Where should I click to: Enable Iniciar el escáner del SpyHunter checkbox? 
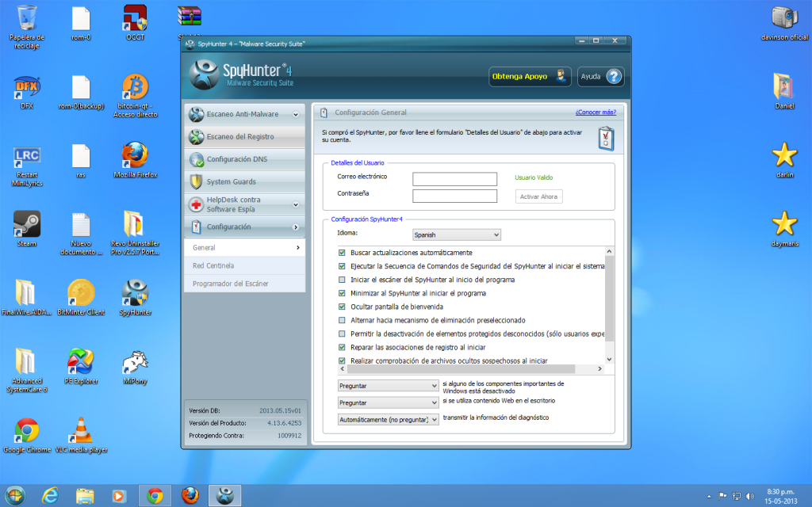(342, 280)
